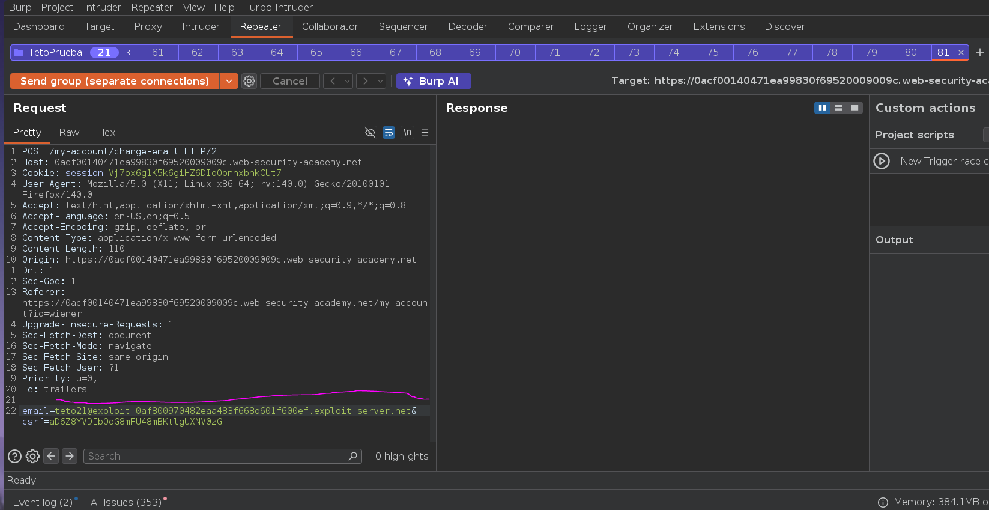Switch to the Logger tab
Screen dimensions: 989x510
coord(590,26)
